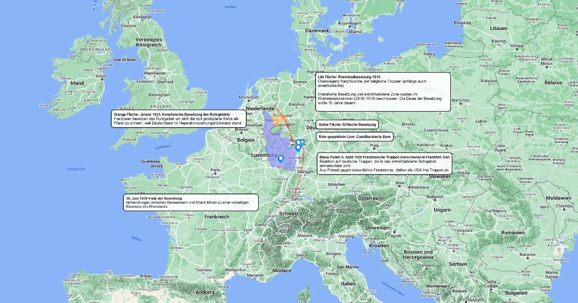578x303 pixels.
Task: Click the Jersey island label
Action: point(157,166)
